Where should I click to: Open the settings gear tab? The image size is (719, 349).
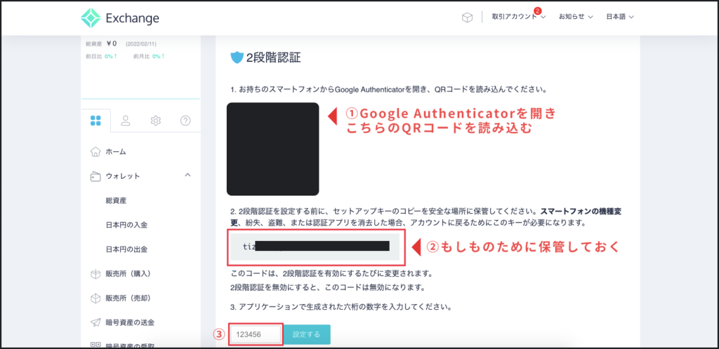pos(156,121)
